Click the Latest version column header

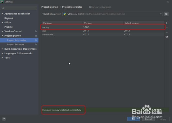(x=144, y=23)
